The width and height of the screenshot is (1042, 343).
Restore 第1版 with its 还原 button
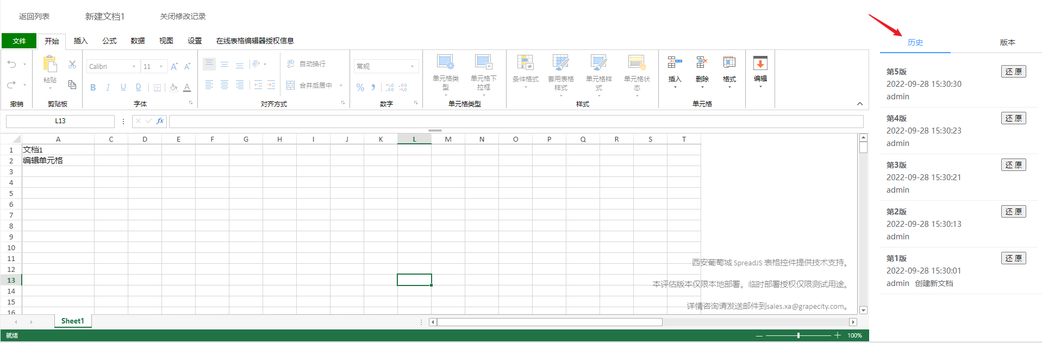tap(1013, 258)
